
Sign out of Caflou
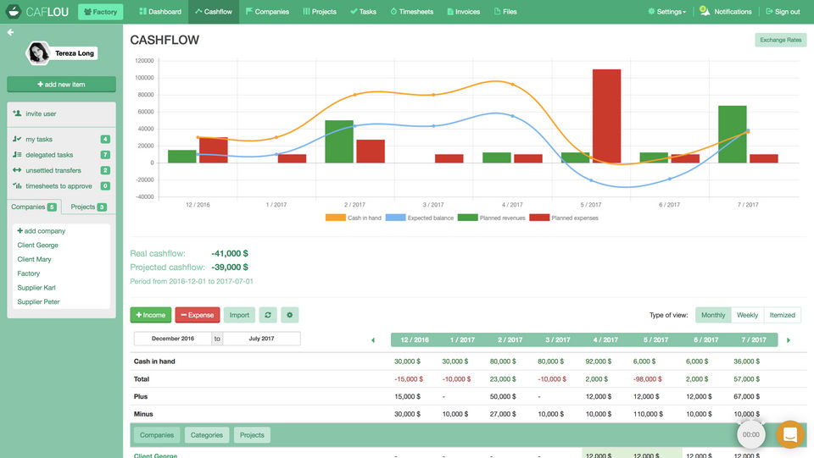783,11
